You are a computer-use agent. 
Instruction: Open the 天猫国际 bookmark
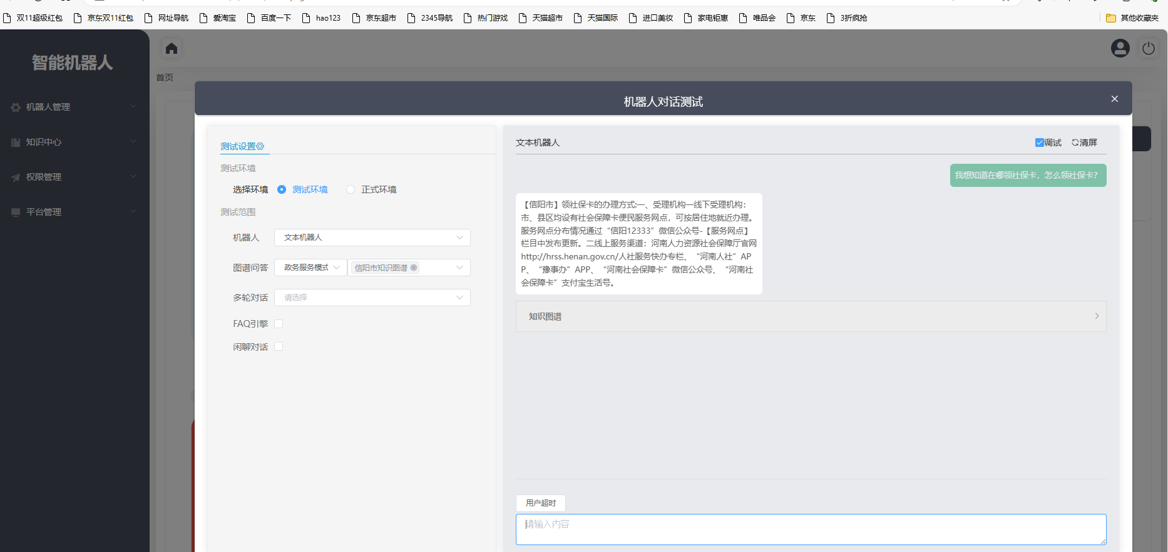point(596,18)
